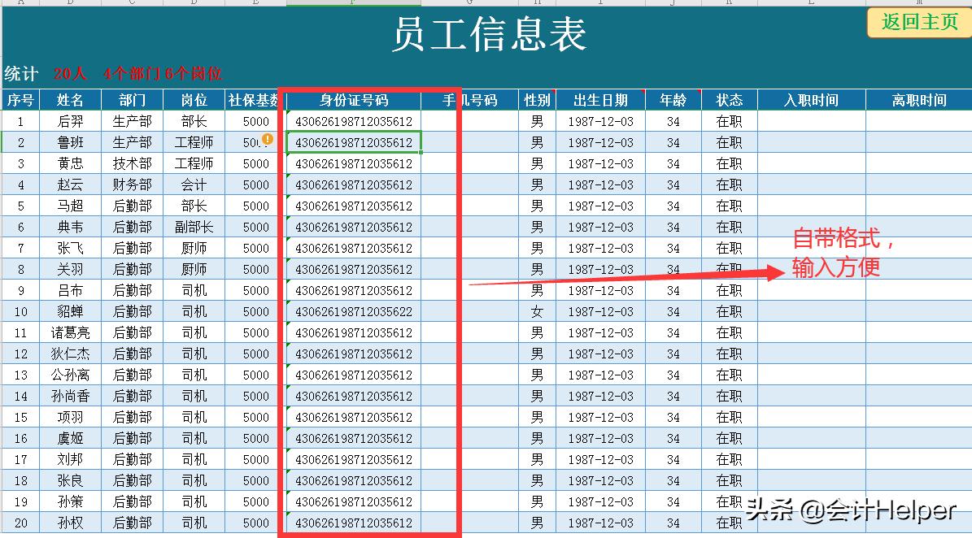The image size is (972, 538).
Task: Click the fill handle of the selected ID cell
Action: tap(421, 152)
